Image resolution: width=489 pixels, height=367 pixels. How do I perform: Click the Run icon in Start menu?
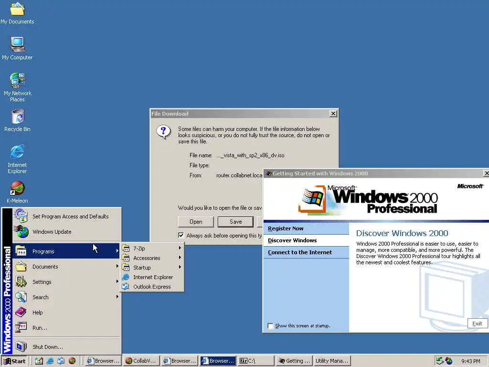[21, 328]
